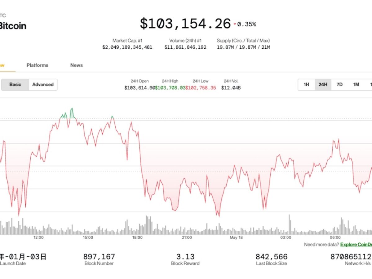Click the 03:00 axis label
372x279 pixels.
click(286, 238)
